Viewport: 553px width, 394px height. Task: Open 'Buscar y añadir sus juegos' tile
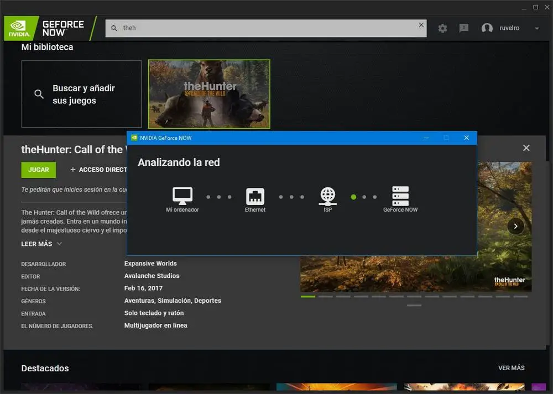click(81, 94)
